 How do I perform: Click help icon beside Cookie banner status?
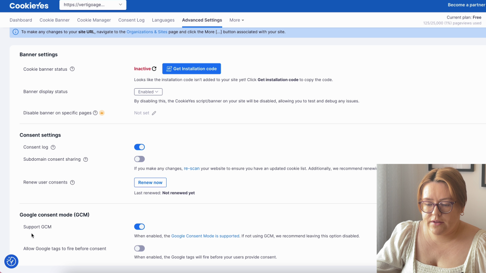(x=72, y=69)
